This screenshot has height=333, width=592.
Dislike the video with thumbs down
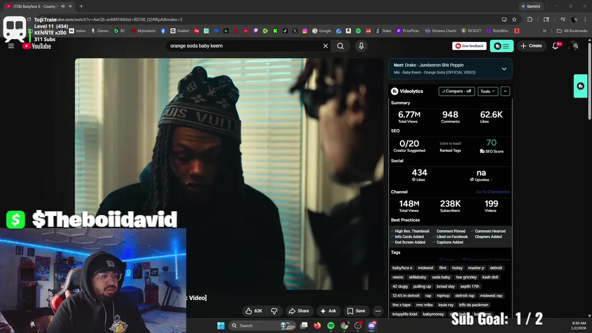click(x=274, y=311)
